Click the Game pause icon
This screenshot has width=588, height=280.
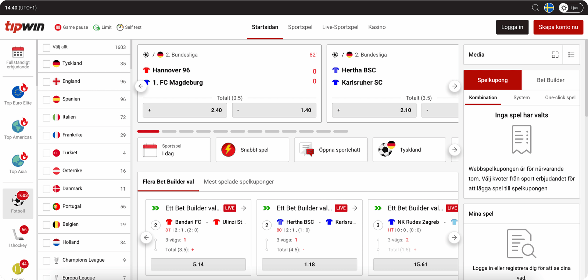pyautogui.click(x=58, y=27)
